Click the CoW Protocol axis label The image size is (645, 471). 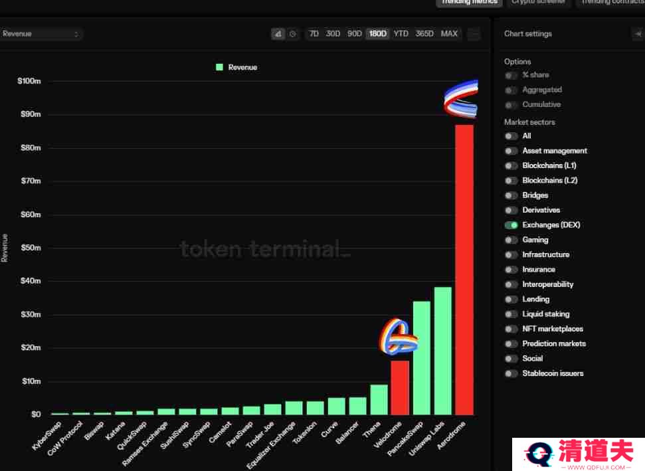[64, 438]
